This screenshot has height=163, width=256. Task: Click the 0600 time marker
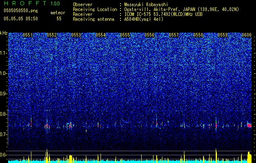247,35
